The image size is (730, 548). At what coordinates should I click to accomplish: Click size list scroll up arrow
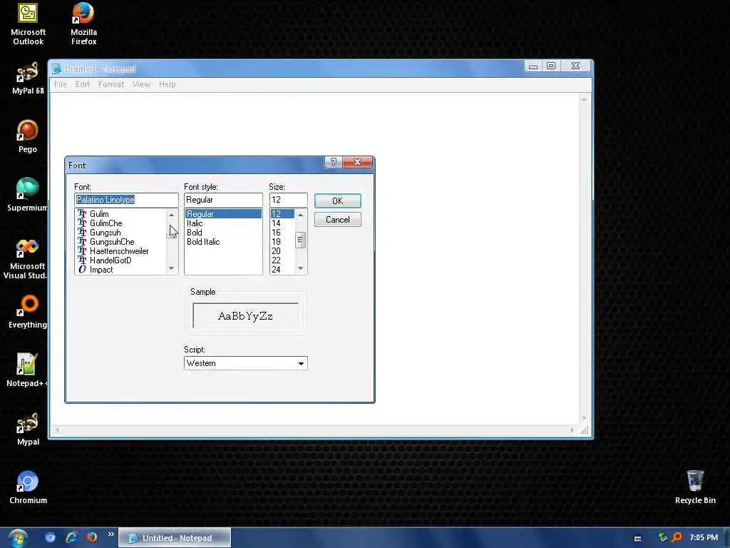tap(300, 214)
